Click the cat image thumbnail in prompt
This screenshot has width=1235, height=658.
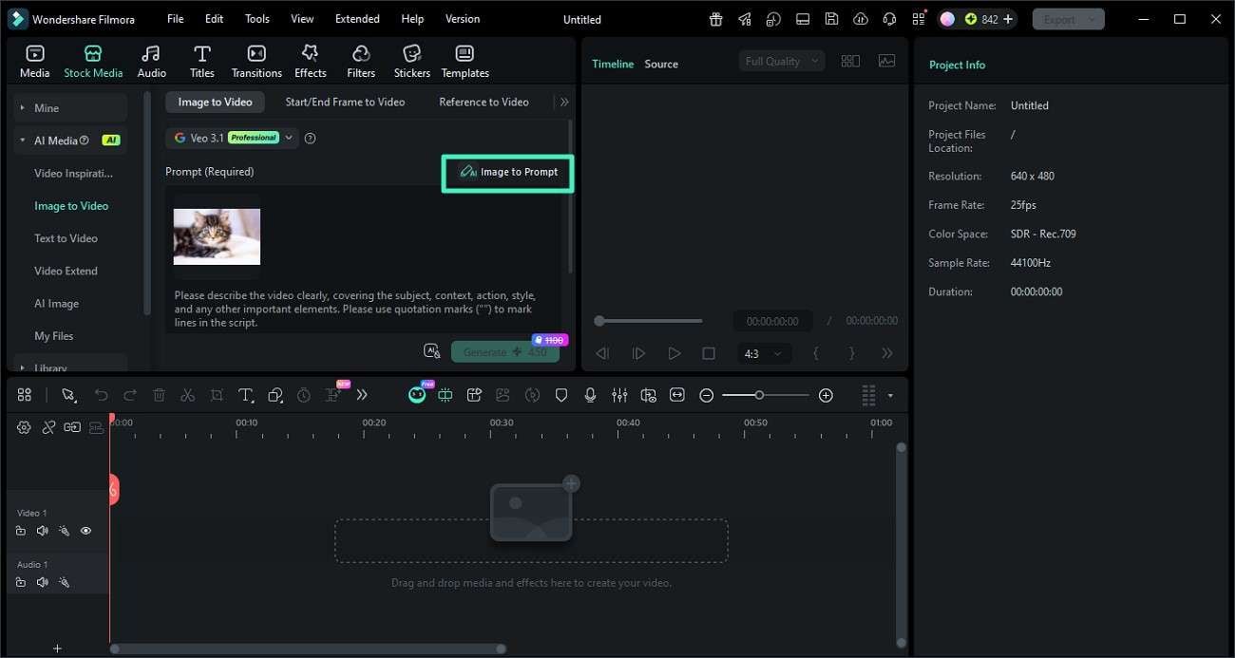[x=217, y=236]
